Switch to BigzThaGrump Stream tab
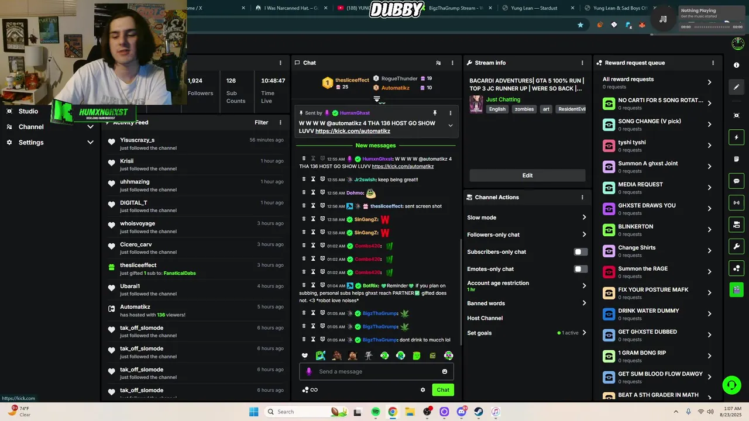Screen dimensions: 749x421 tap(455, 8)
